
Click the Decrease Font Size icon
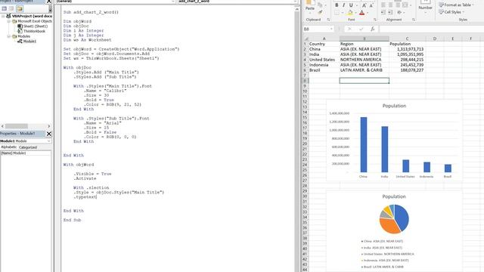click(x=371, y=5)
